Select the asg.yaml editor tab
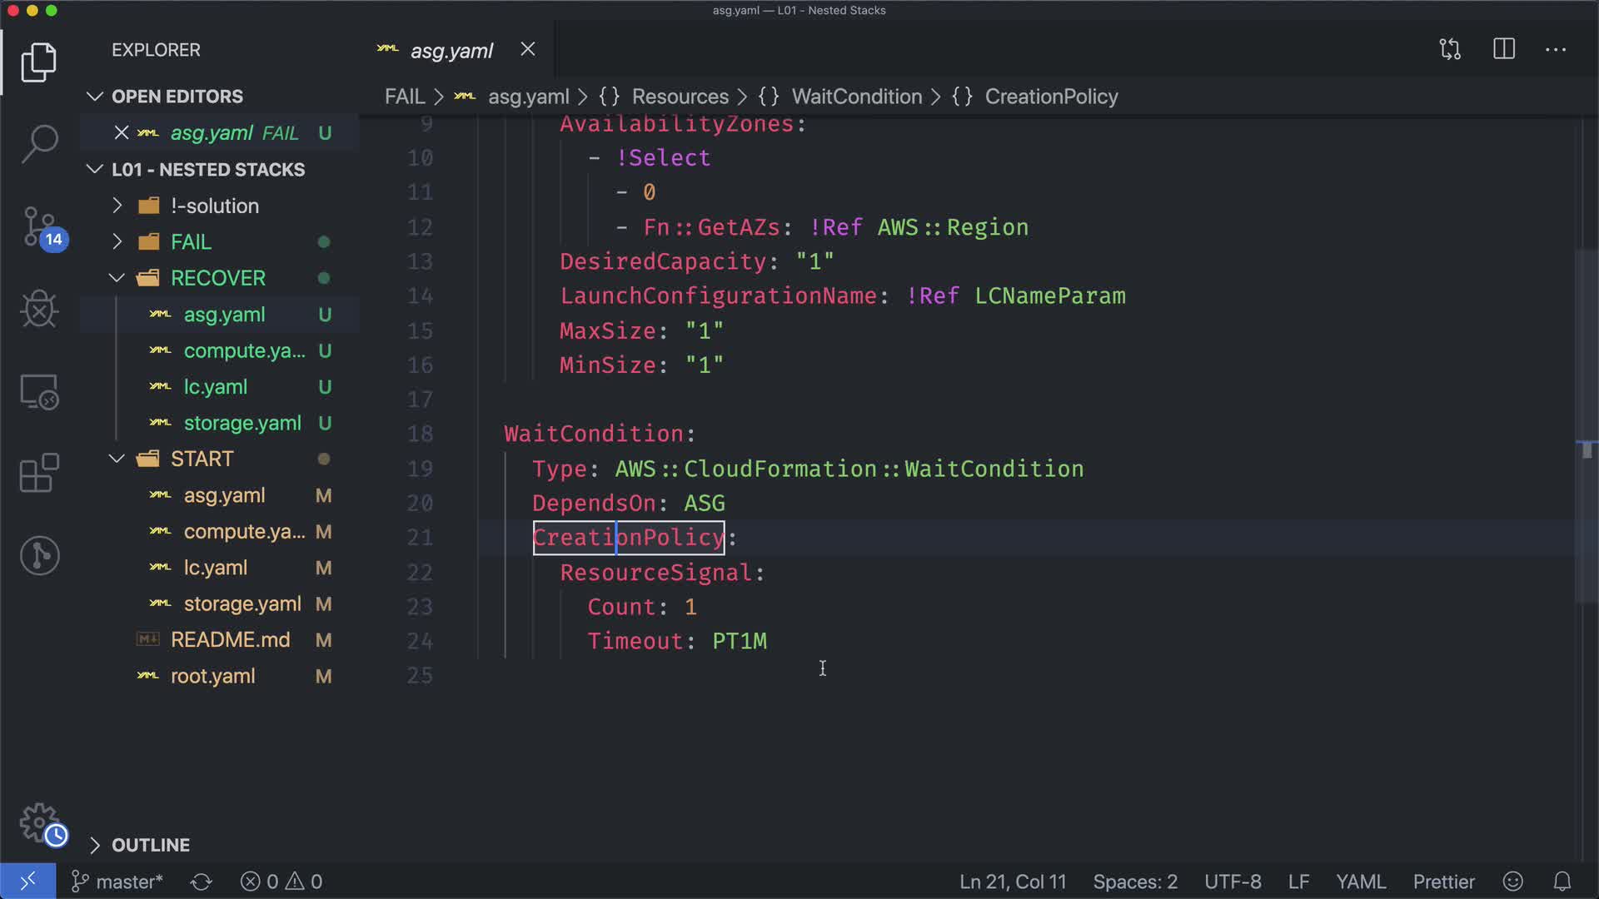Viewport: 1599px width, 899px height. click(x=451, y=50)
